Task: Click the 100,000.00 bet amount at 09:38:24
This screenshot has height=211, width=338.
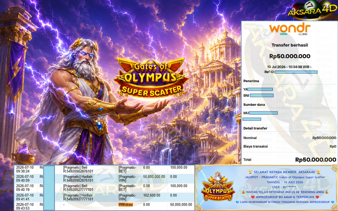Action: pos(179,167)
